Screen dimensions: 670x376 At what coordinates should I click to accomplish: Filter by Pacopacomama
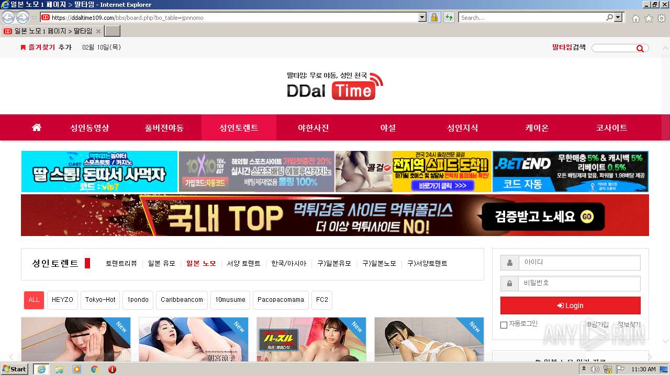click(281, 300)
